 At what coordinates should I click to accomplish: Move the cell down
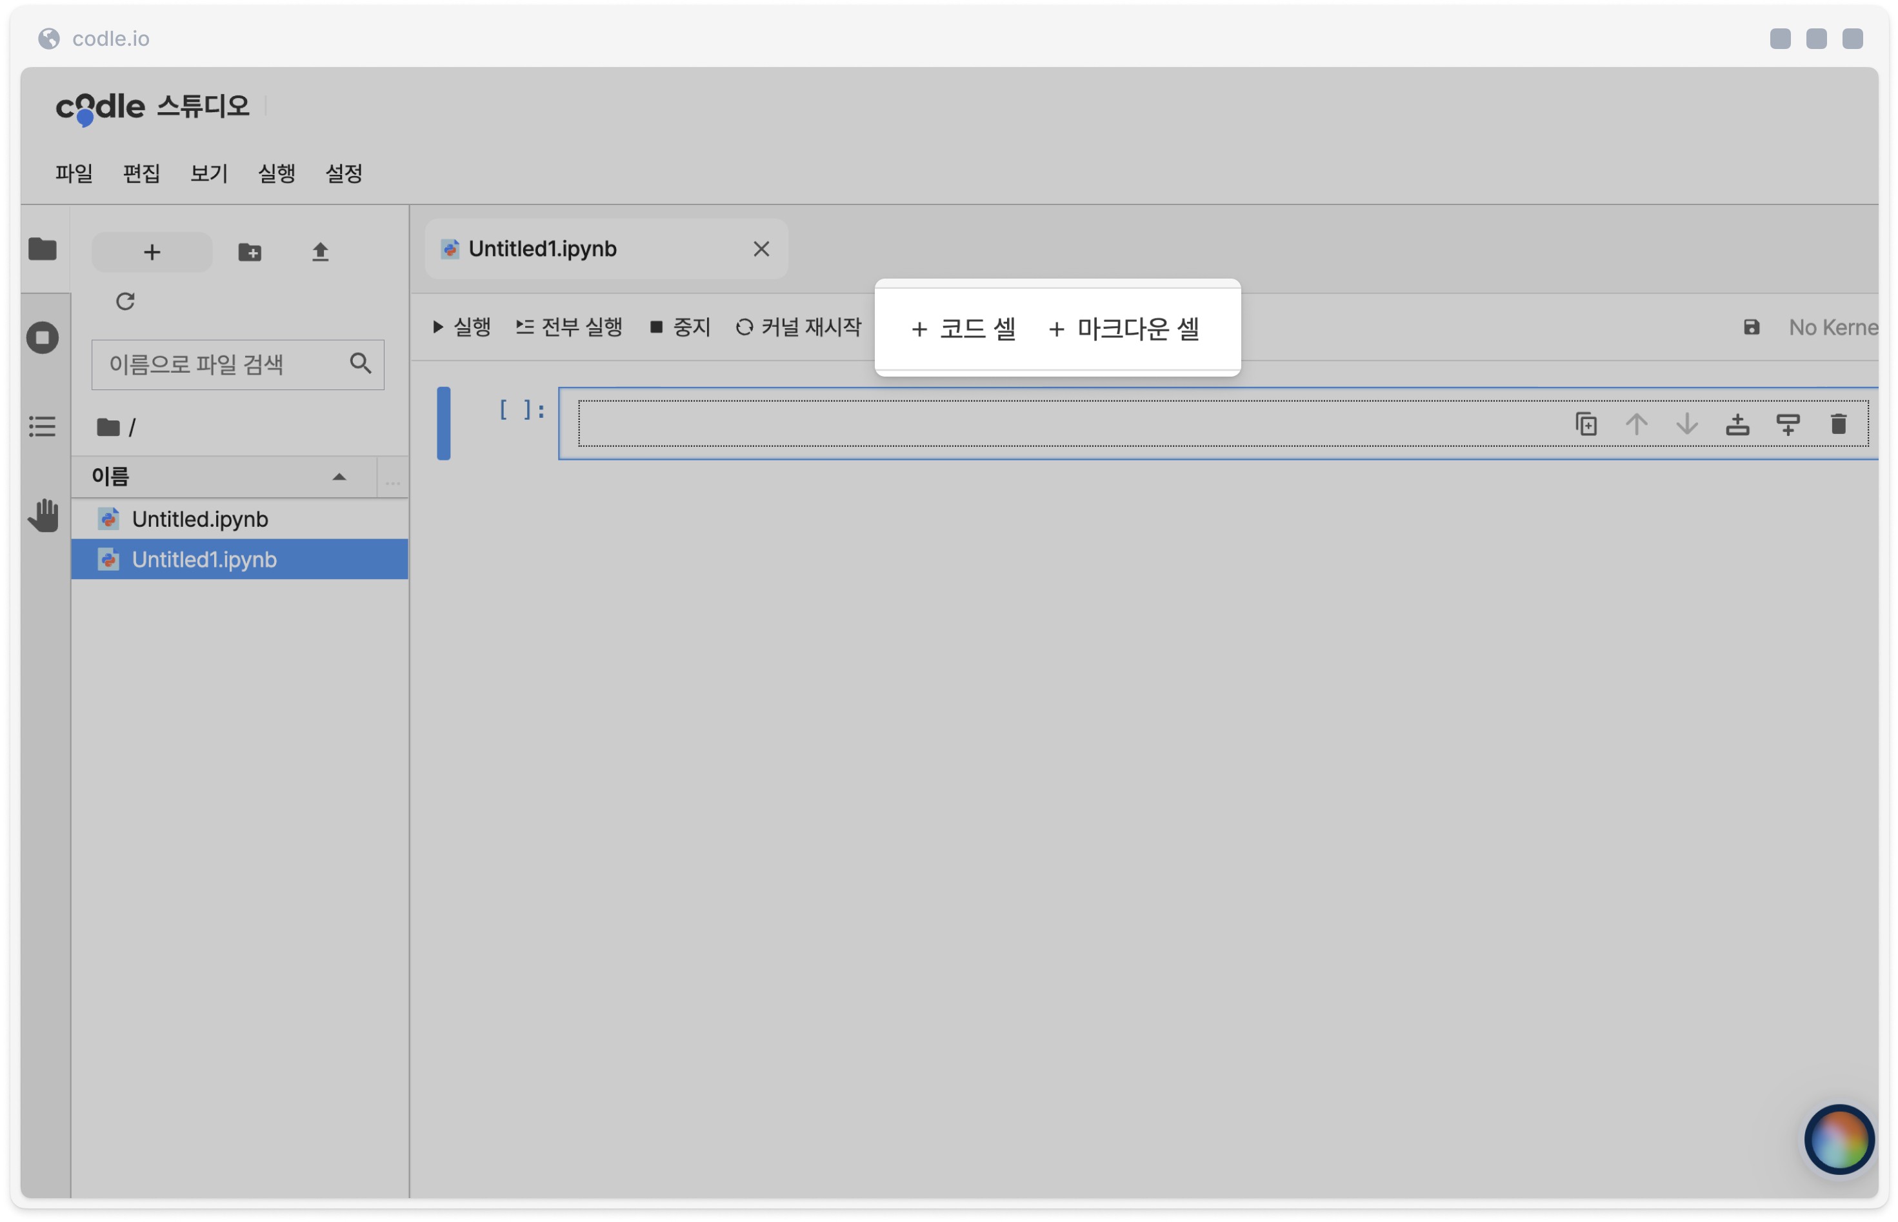coord(1687,424)
